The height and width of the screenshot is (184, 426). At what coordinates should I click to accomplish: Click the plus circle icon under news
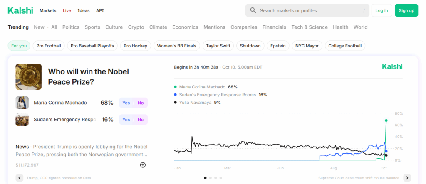coord(143,165)
